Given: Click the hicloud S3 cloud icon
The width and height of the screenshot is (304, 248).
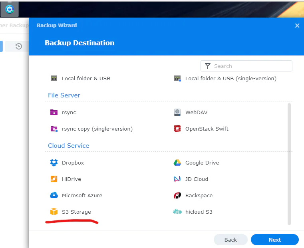Looking at the screenshot, I should (177, 212).
